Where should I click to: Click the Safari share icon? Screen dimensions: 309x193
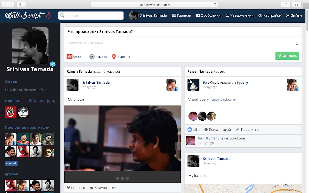click(286, 4)
